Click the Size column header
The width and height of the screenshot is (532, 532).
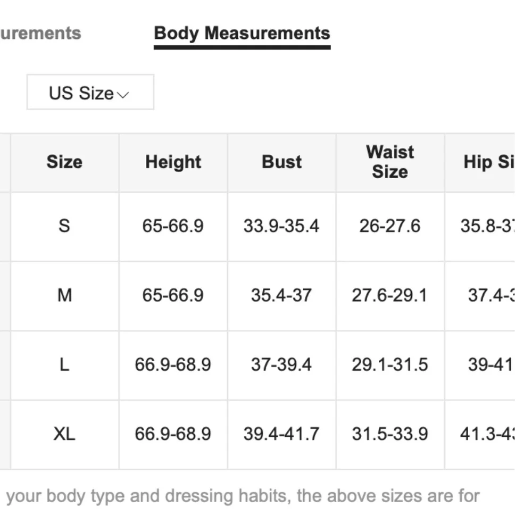pos(64,162)
